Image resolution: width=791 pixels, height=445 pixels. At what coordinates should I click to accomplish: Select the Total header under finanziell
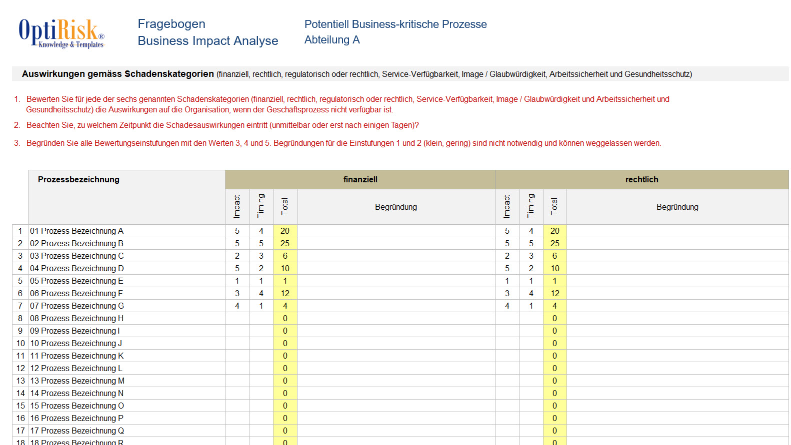point(285,206)
